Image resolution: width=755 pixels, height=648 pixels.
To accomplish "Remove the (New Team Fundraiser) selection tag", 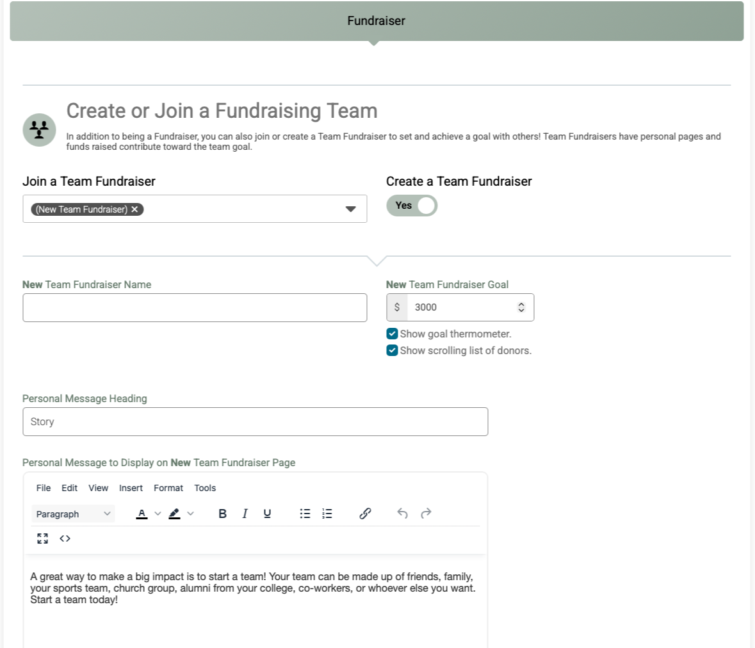I will click(134, 209).
